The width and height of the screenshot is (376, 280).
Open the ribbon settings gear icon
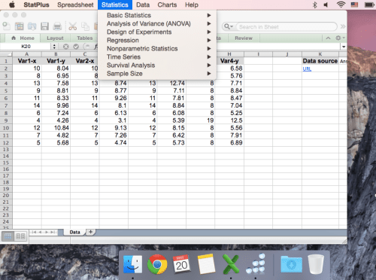340,38
